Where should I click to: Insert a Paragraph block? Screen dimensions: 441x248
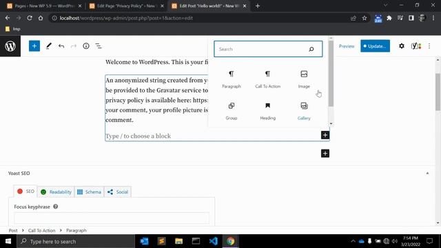point(232,79)
